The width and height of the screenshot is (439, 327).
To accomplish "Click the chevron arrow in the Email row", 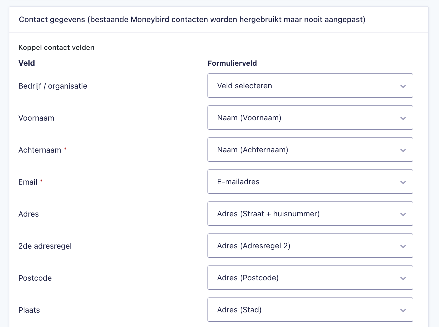I will 403,182.
